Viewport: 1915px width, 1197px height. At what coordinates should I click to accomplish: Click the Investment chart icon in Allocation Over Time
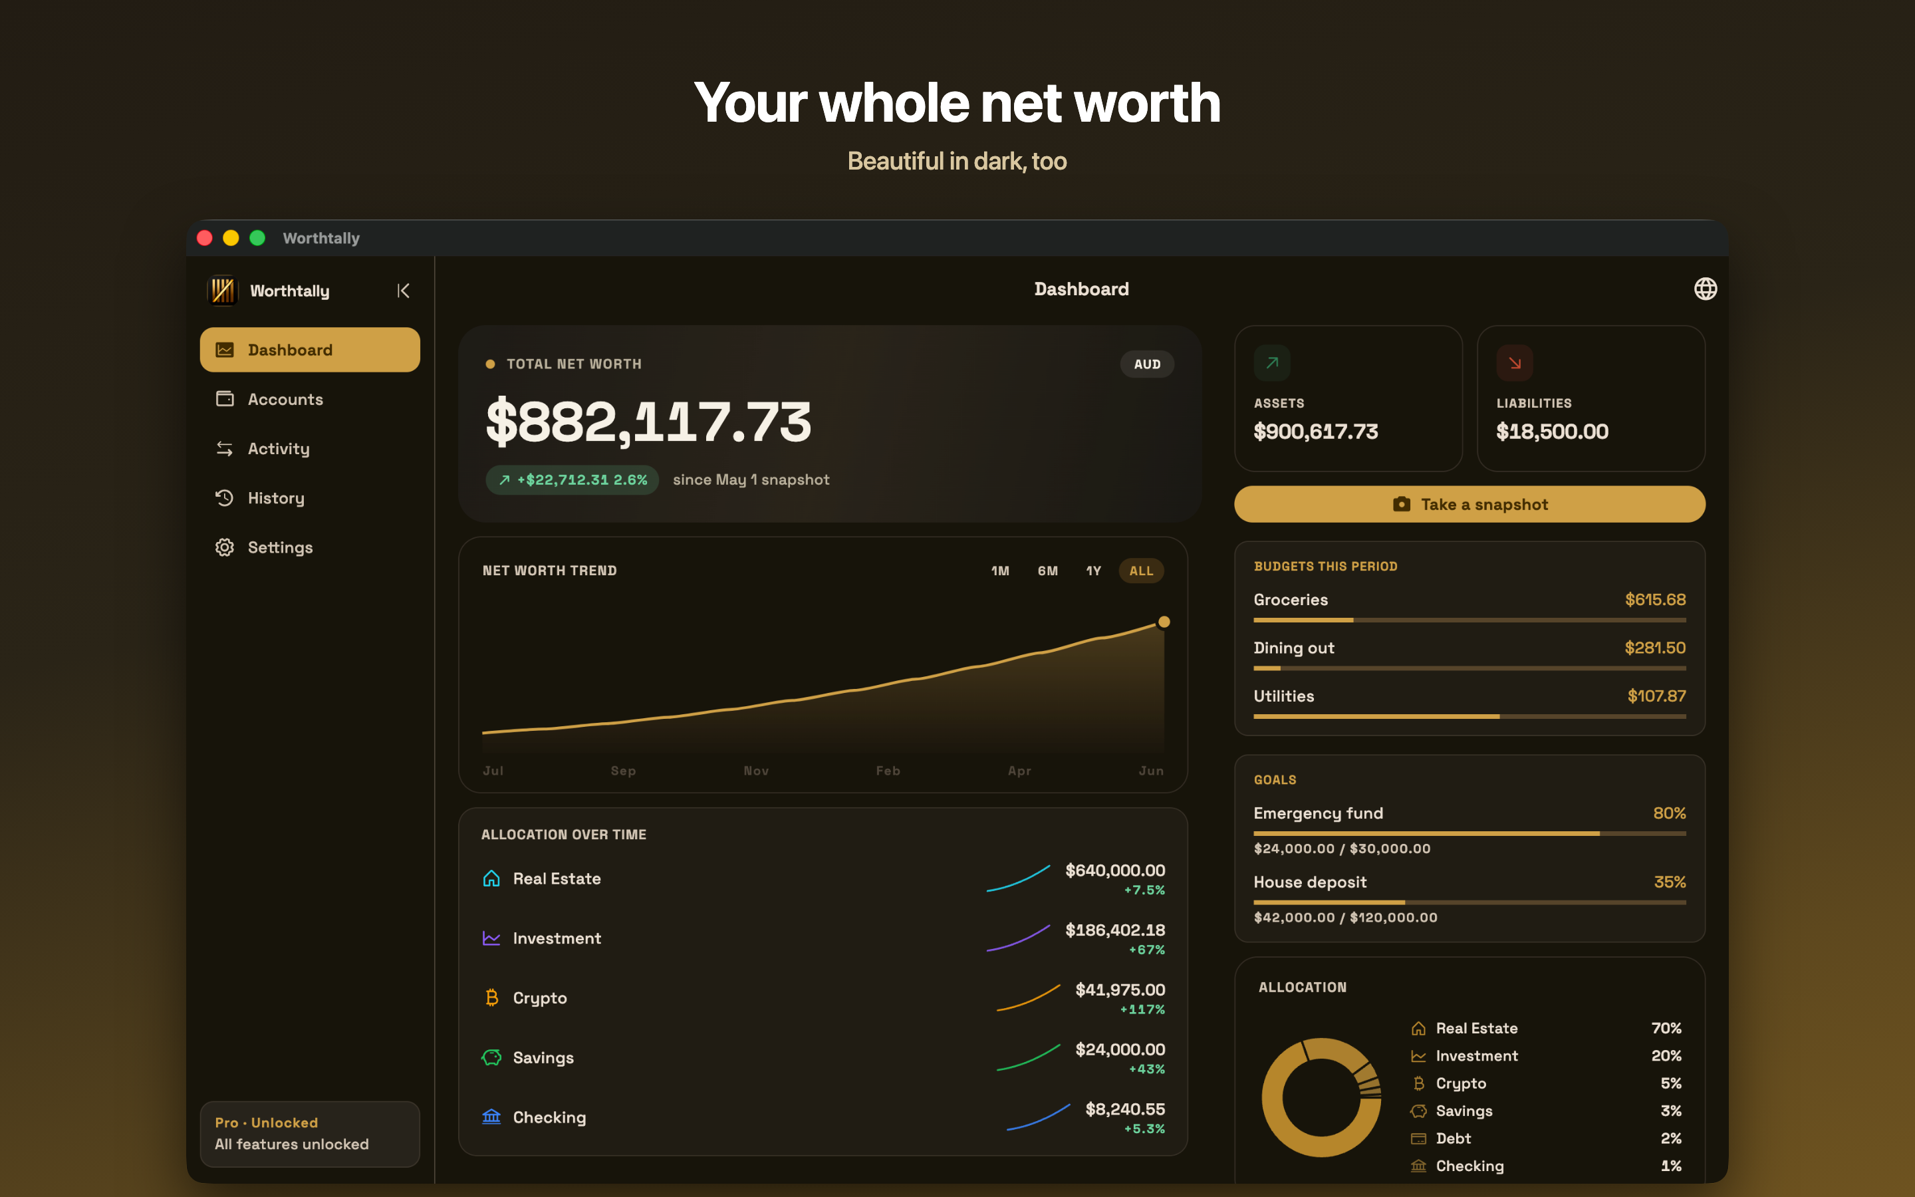click(x=491, y=938)
